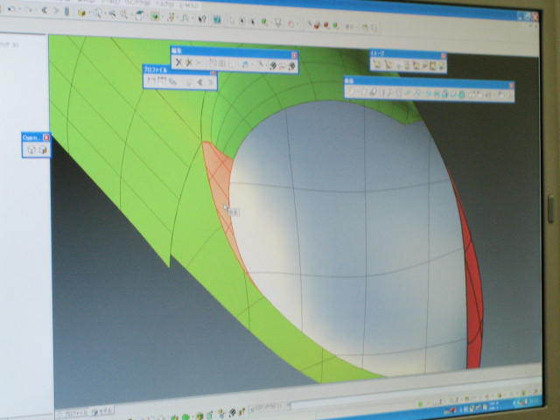The height and width of the screenshot is (420, 560).
Task: Click the green sphere icon beside the red sphere
Action: [x=335, y=25]
